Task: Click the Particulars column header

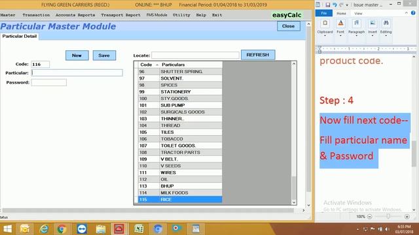Action: coord(191,65)
